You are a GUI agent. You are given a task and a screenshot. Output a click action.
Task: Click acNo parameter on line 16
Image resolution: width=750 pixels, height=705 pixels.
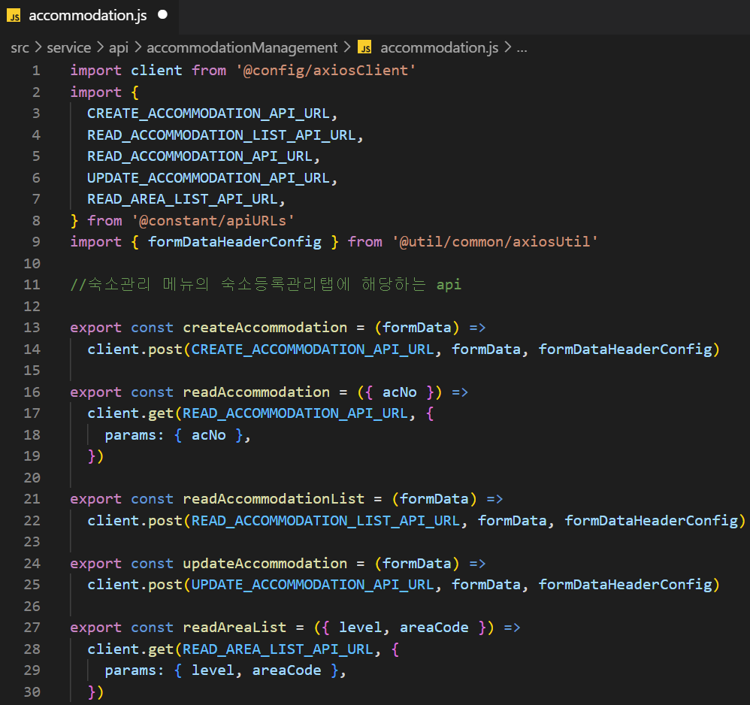[x=399, y=392]
